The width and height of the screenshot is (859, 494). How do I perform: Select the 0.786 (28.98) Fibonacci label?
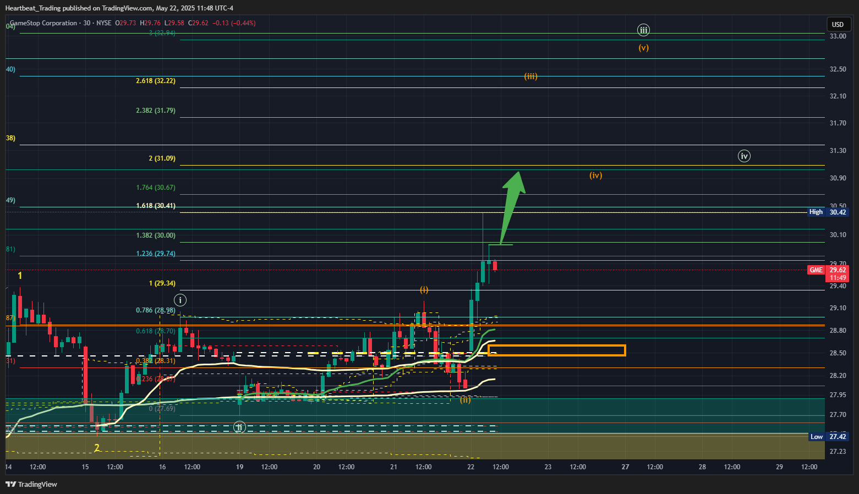[156, 310]
